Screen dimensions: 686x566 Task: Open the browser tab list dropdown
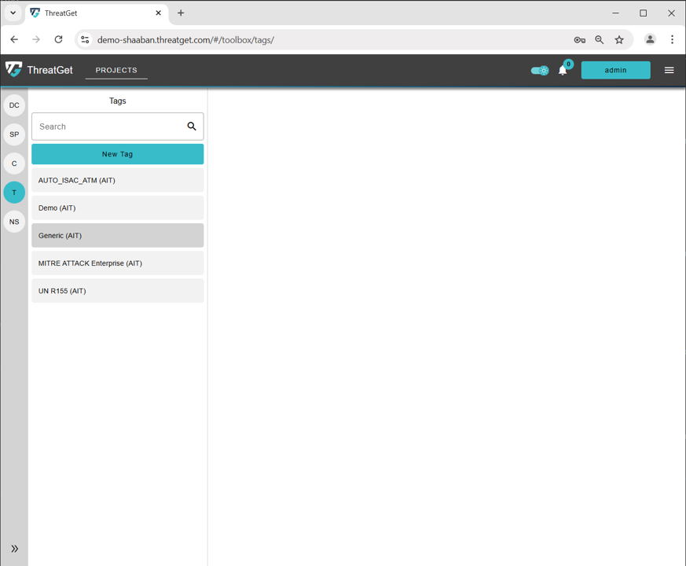[13, 13]
